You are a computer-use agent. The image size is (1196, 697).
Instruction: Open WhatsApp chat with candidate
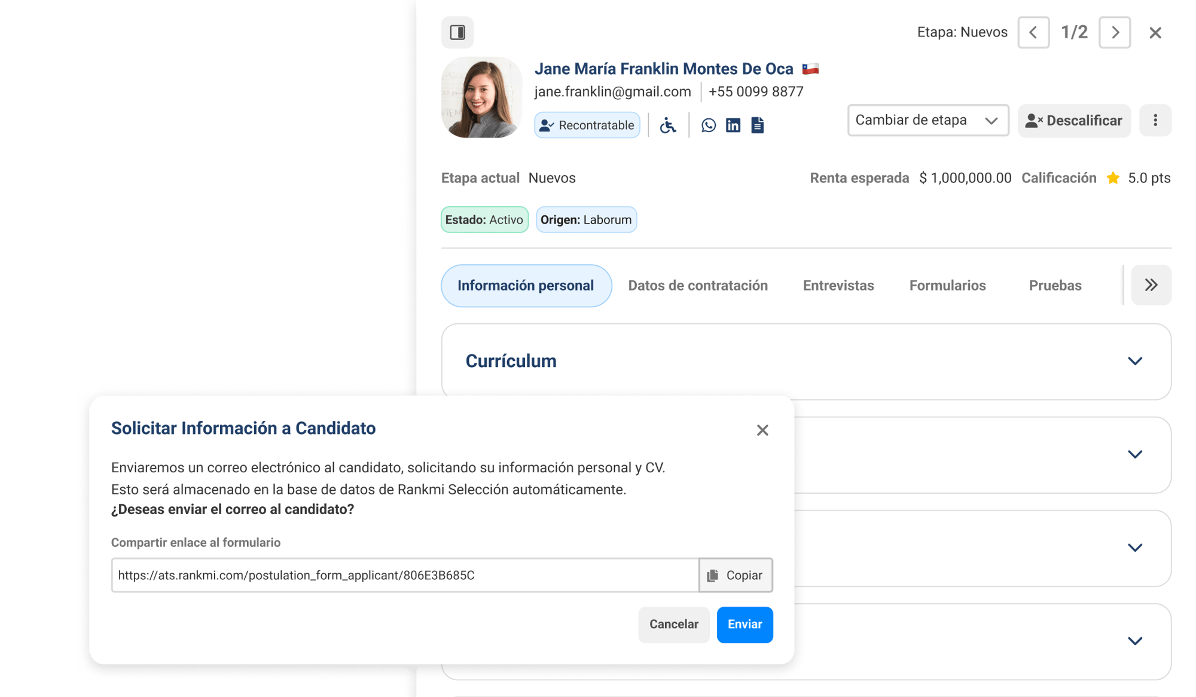tap(708, 126)
